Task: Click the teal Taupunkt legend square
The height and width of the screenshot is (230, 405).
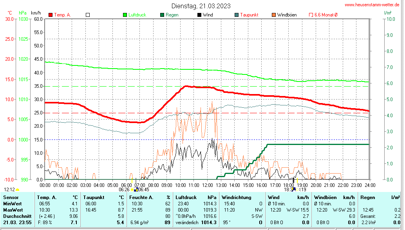Action: (237, 15)
